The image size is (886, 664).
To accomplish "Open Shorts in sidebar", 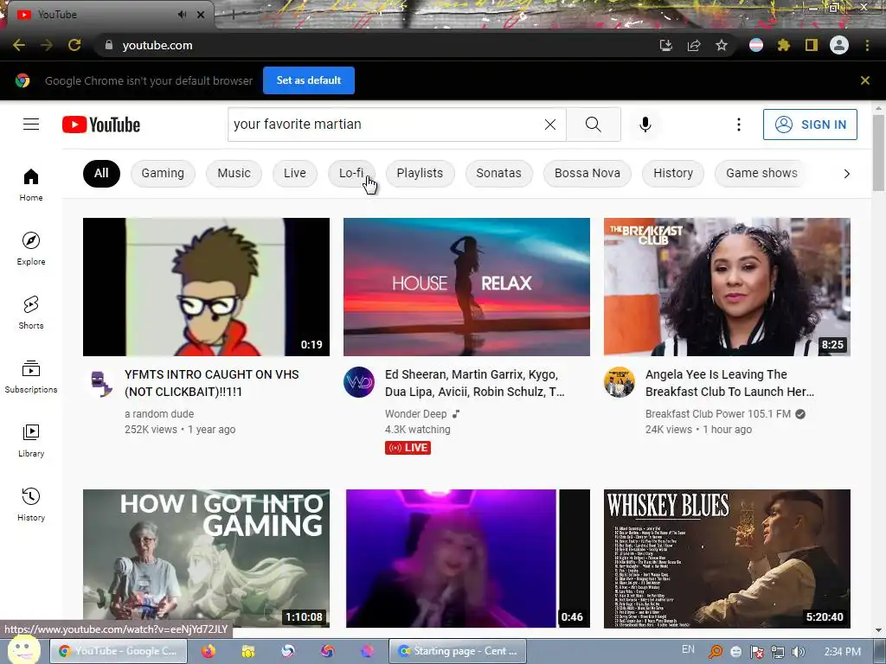I will [31, 312].
